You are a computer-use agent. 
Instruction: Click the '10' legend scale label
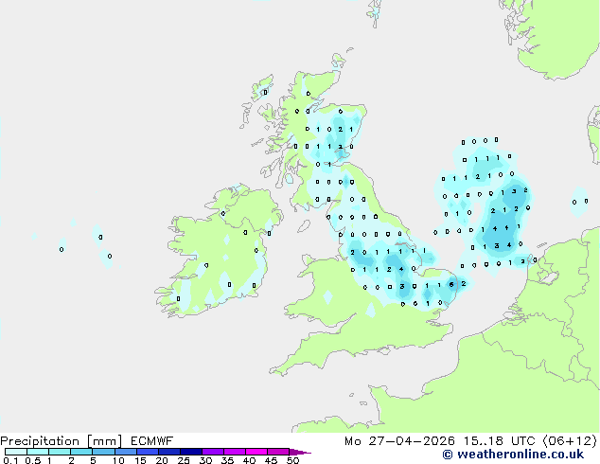tap(118, 460)
